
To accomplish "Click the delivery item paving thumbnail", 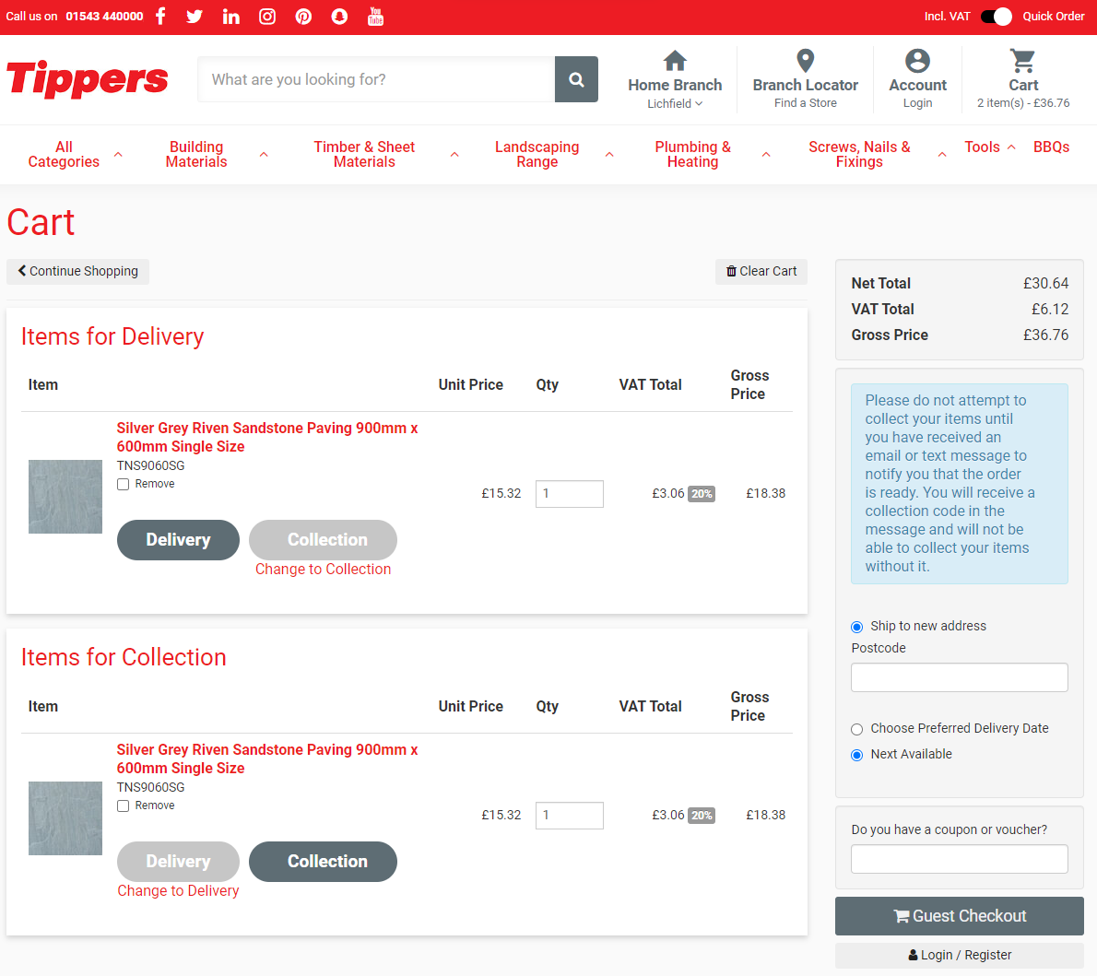I will coord(65,497).
